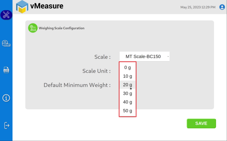
Task: Click the vMeasure box logo
Action: (x=22, y=7)
